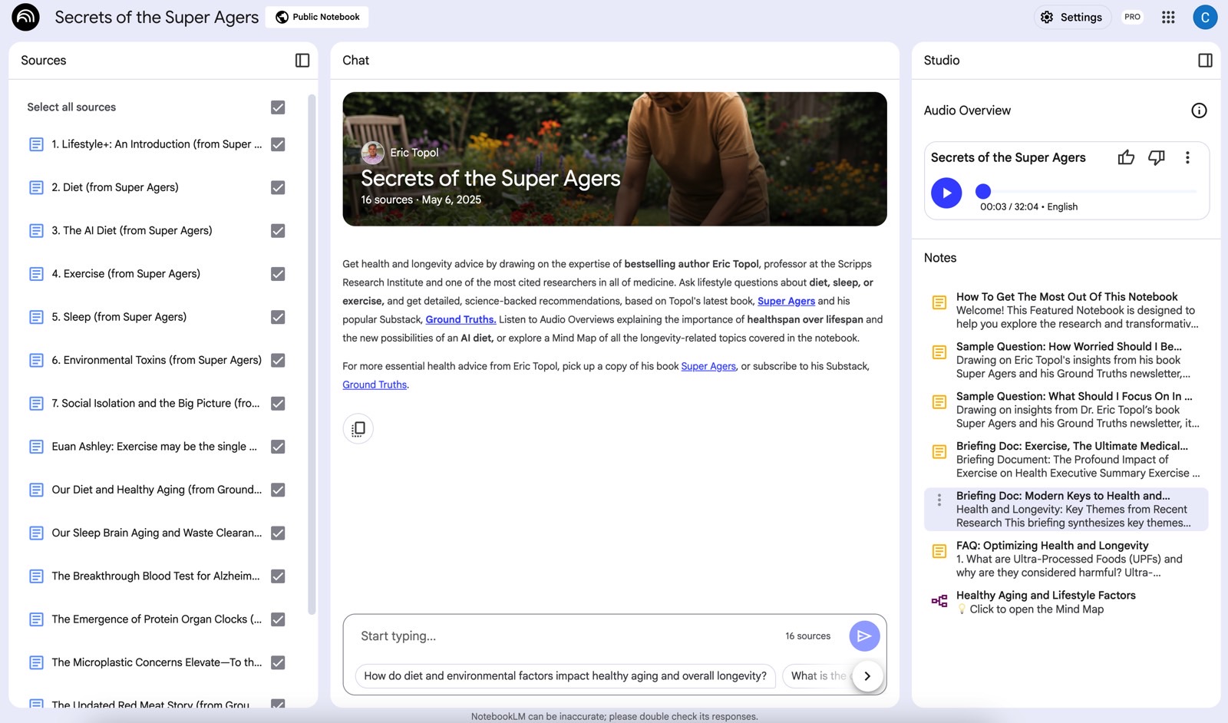1228x723 pixels.
Task: Open audio overview more options menu
Action: tap(1187, 157)
